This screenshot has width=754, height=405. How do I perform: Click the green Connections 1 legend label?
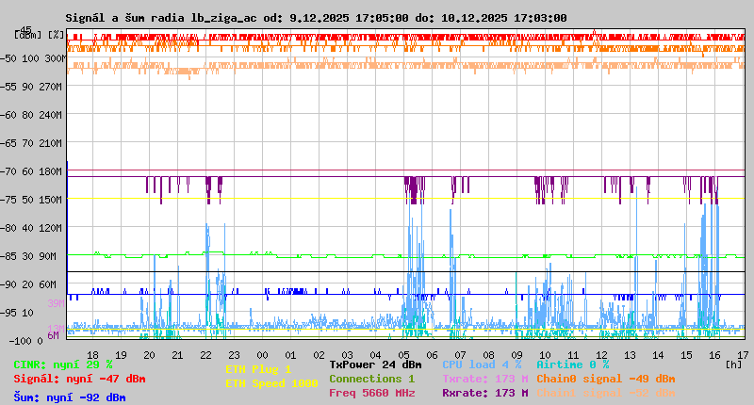(x=371, y=379)
